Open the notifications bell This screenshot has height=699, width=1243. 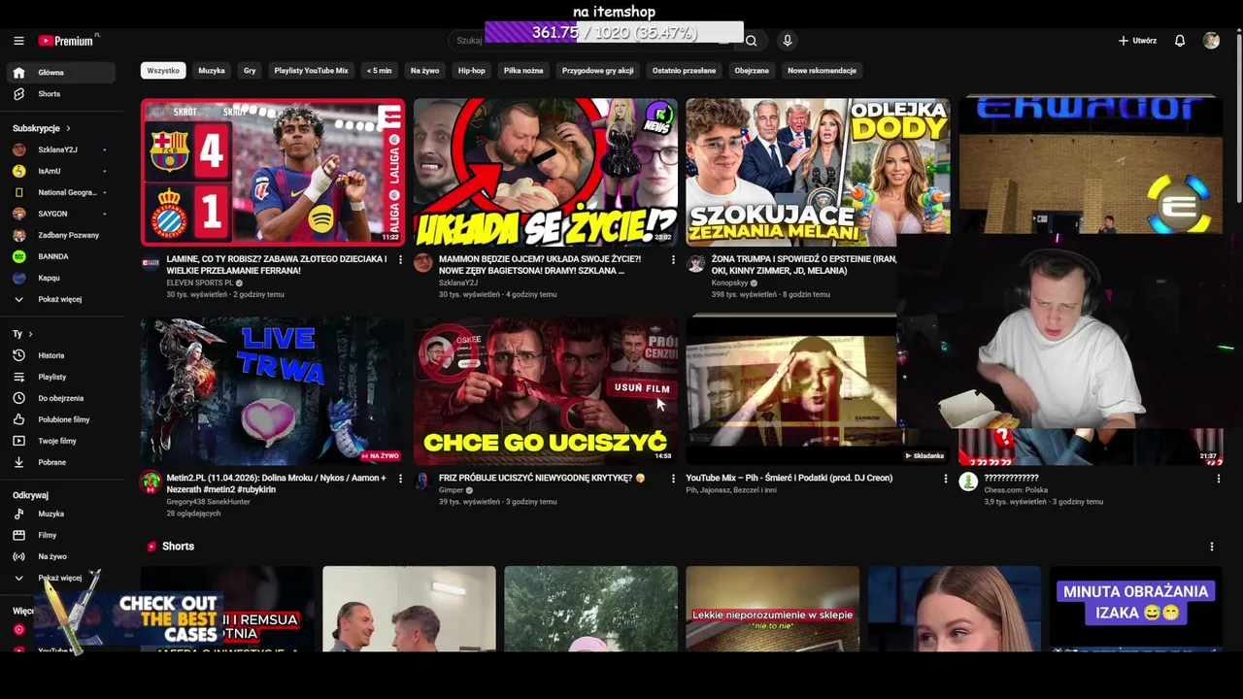coord(1180,41)
